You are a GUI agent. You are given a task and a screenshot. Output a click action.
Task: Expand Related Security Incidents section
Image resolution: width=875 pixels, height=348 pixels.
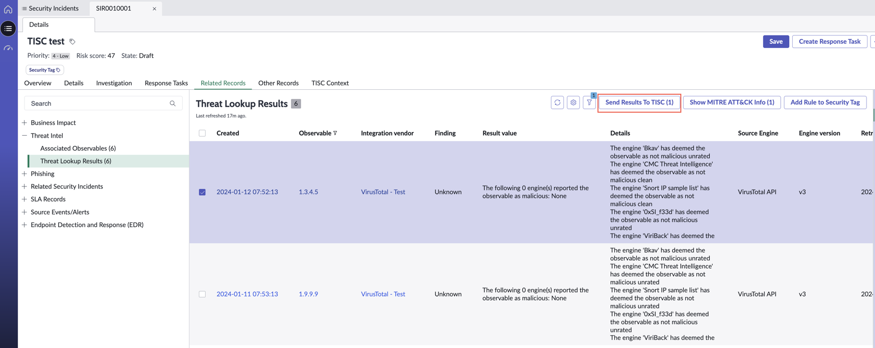coord(24,186)
